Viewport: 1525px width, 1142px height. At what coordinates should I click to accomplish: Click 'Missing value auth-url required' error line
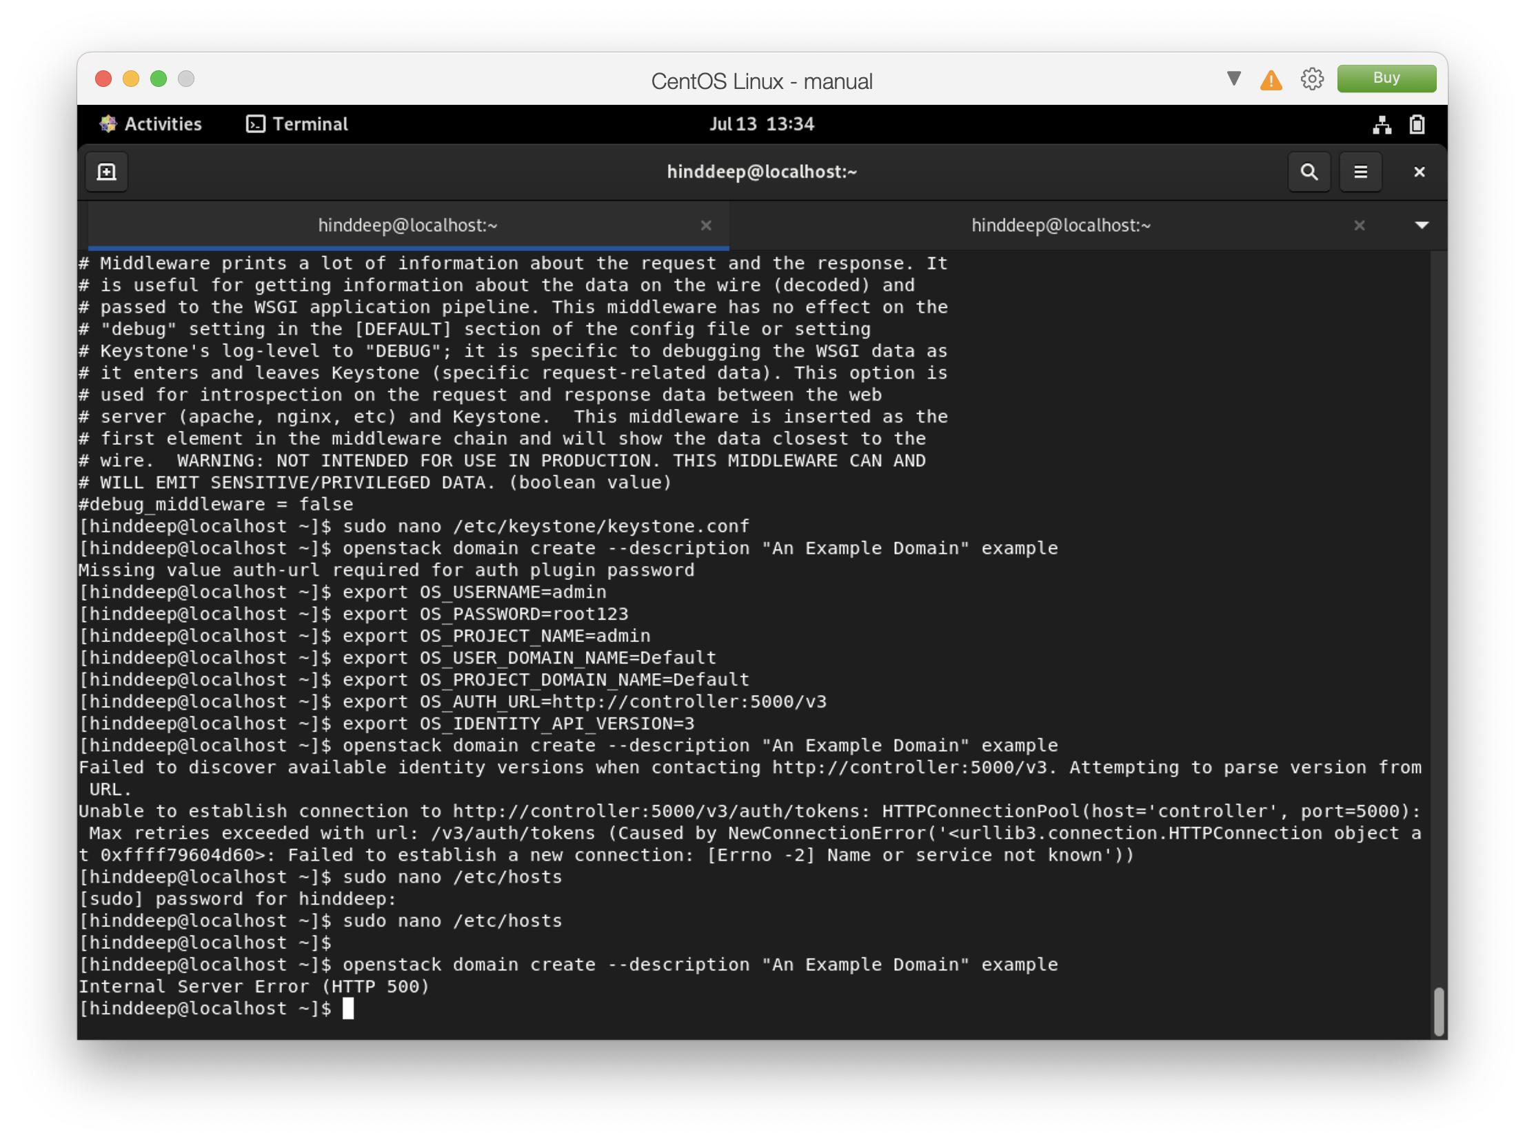[386, 570]
